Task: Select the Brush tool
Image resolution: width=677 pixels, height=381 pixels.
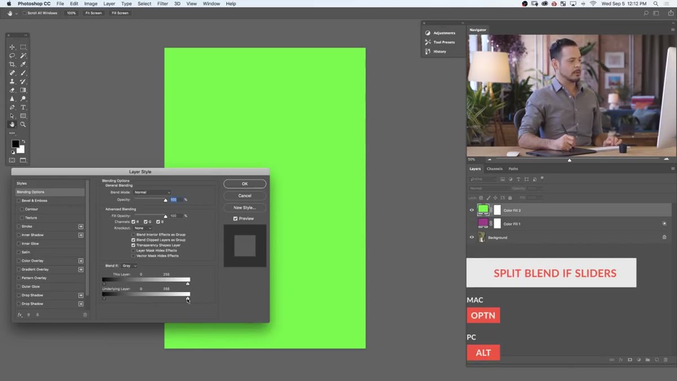Action: point(23,73)
